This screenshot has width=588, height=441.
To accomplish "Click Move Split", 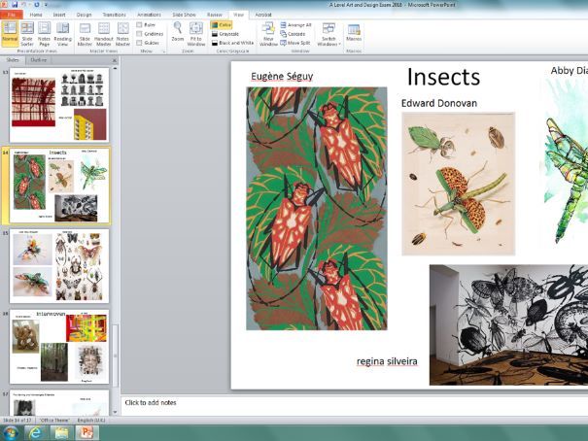I will coord(295,43).
